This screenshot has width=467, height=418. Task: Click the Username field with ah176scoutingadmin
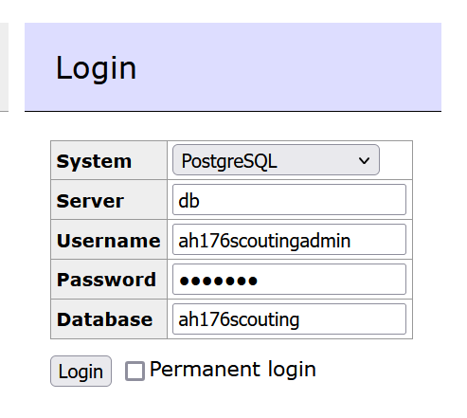pos(289,240)
